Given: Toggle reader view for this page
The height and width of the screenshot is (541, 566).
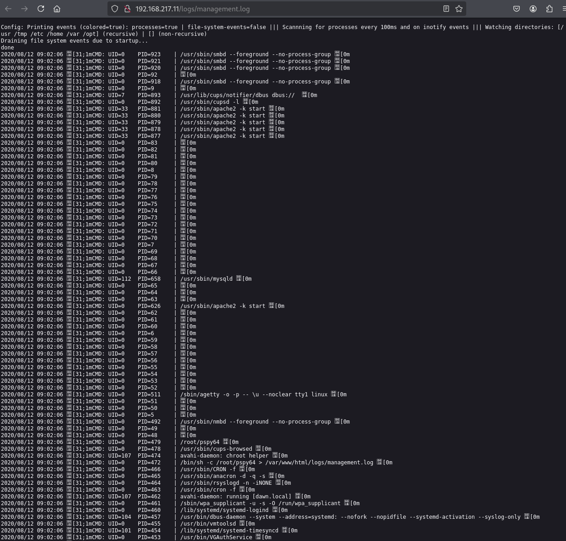Looking at the screenshot, I should (446, 9).
